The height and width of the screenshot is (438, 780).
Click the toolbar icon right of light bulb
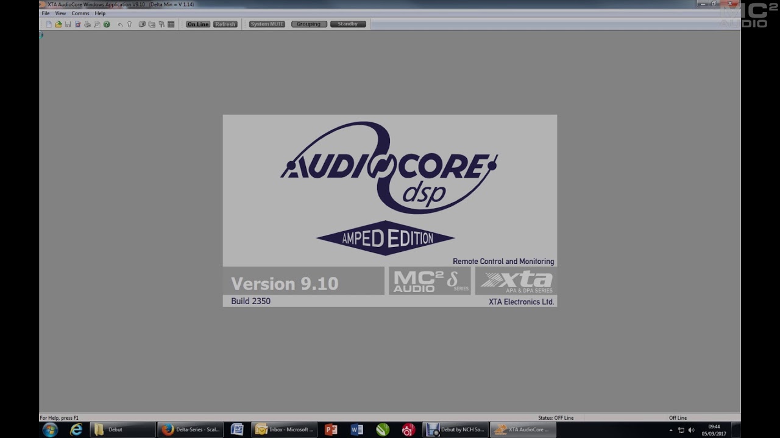[142, 24]
